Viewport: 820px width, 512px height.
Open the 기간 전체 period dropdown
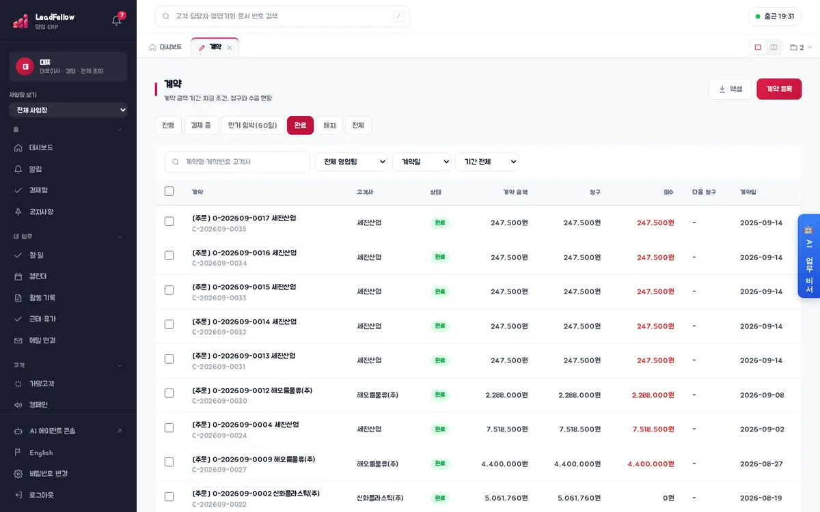click(487, 162)
